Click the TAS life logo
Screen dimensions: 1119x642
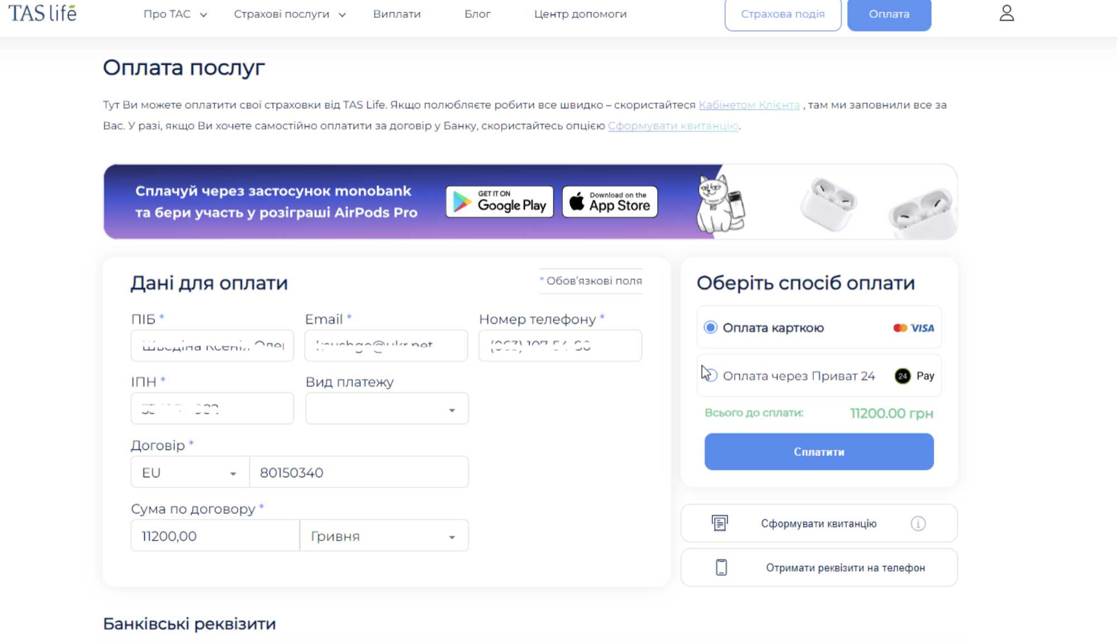(42, 13)
